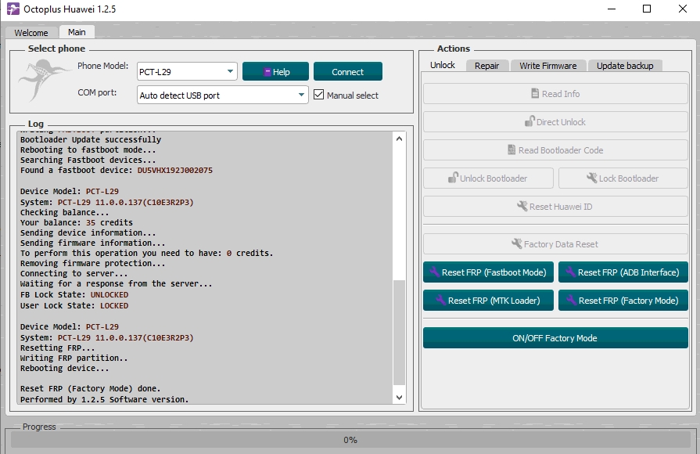Click the Lock Bootloader button
The height and width of the screenshot is (454, 700).
[623, 178]
